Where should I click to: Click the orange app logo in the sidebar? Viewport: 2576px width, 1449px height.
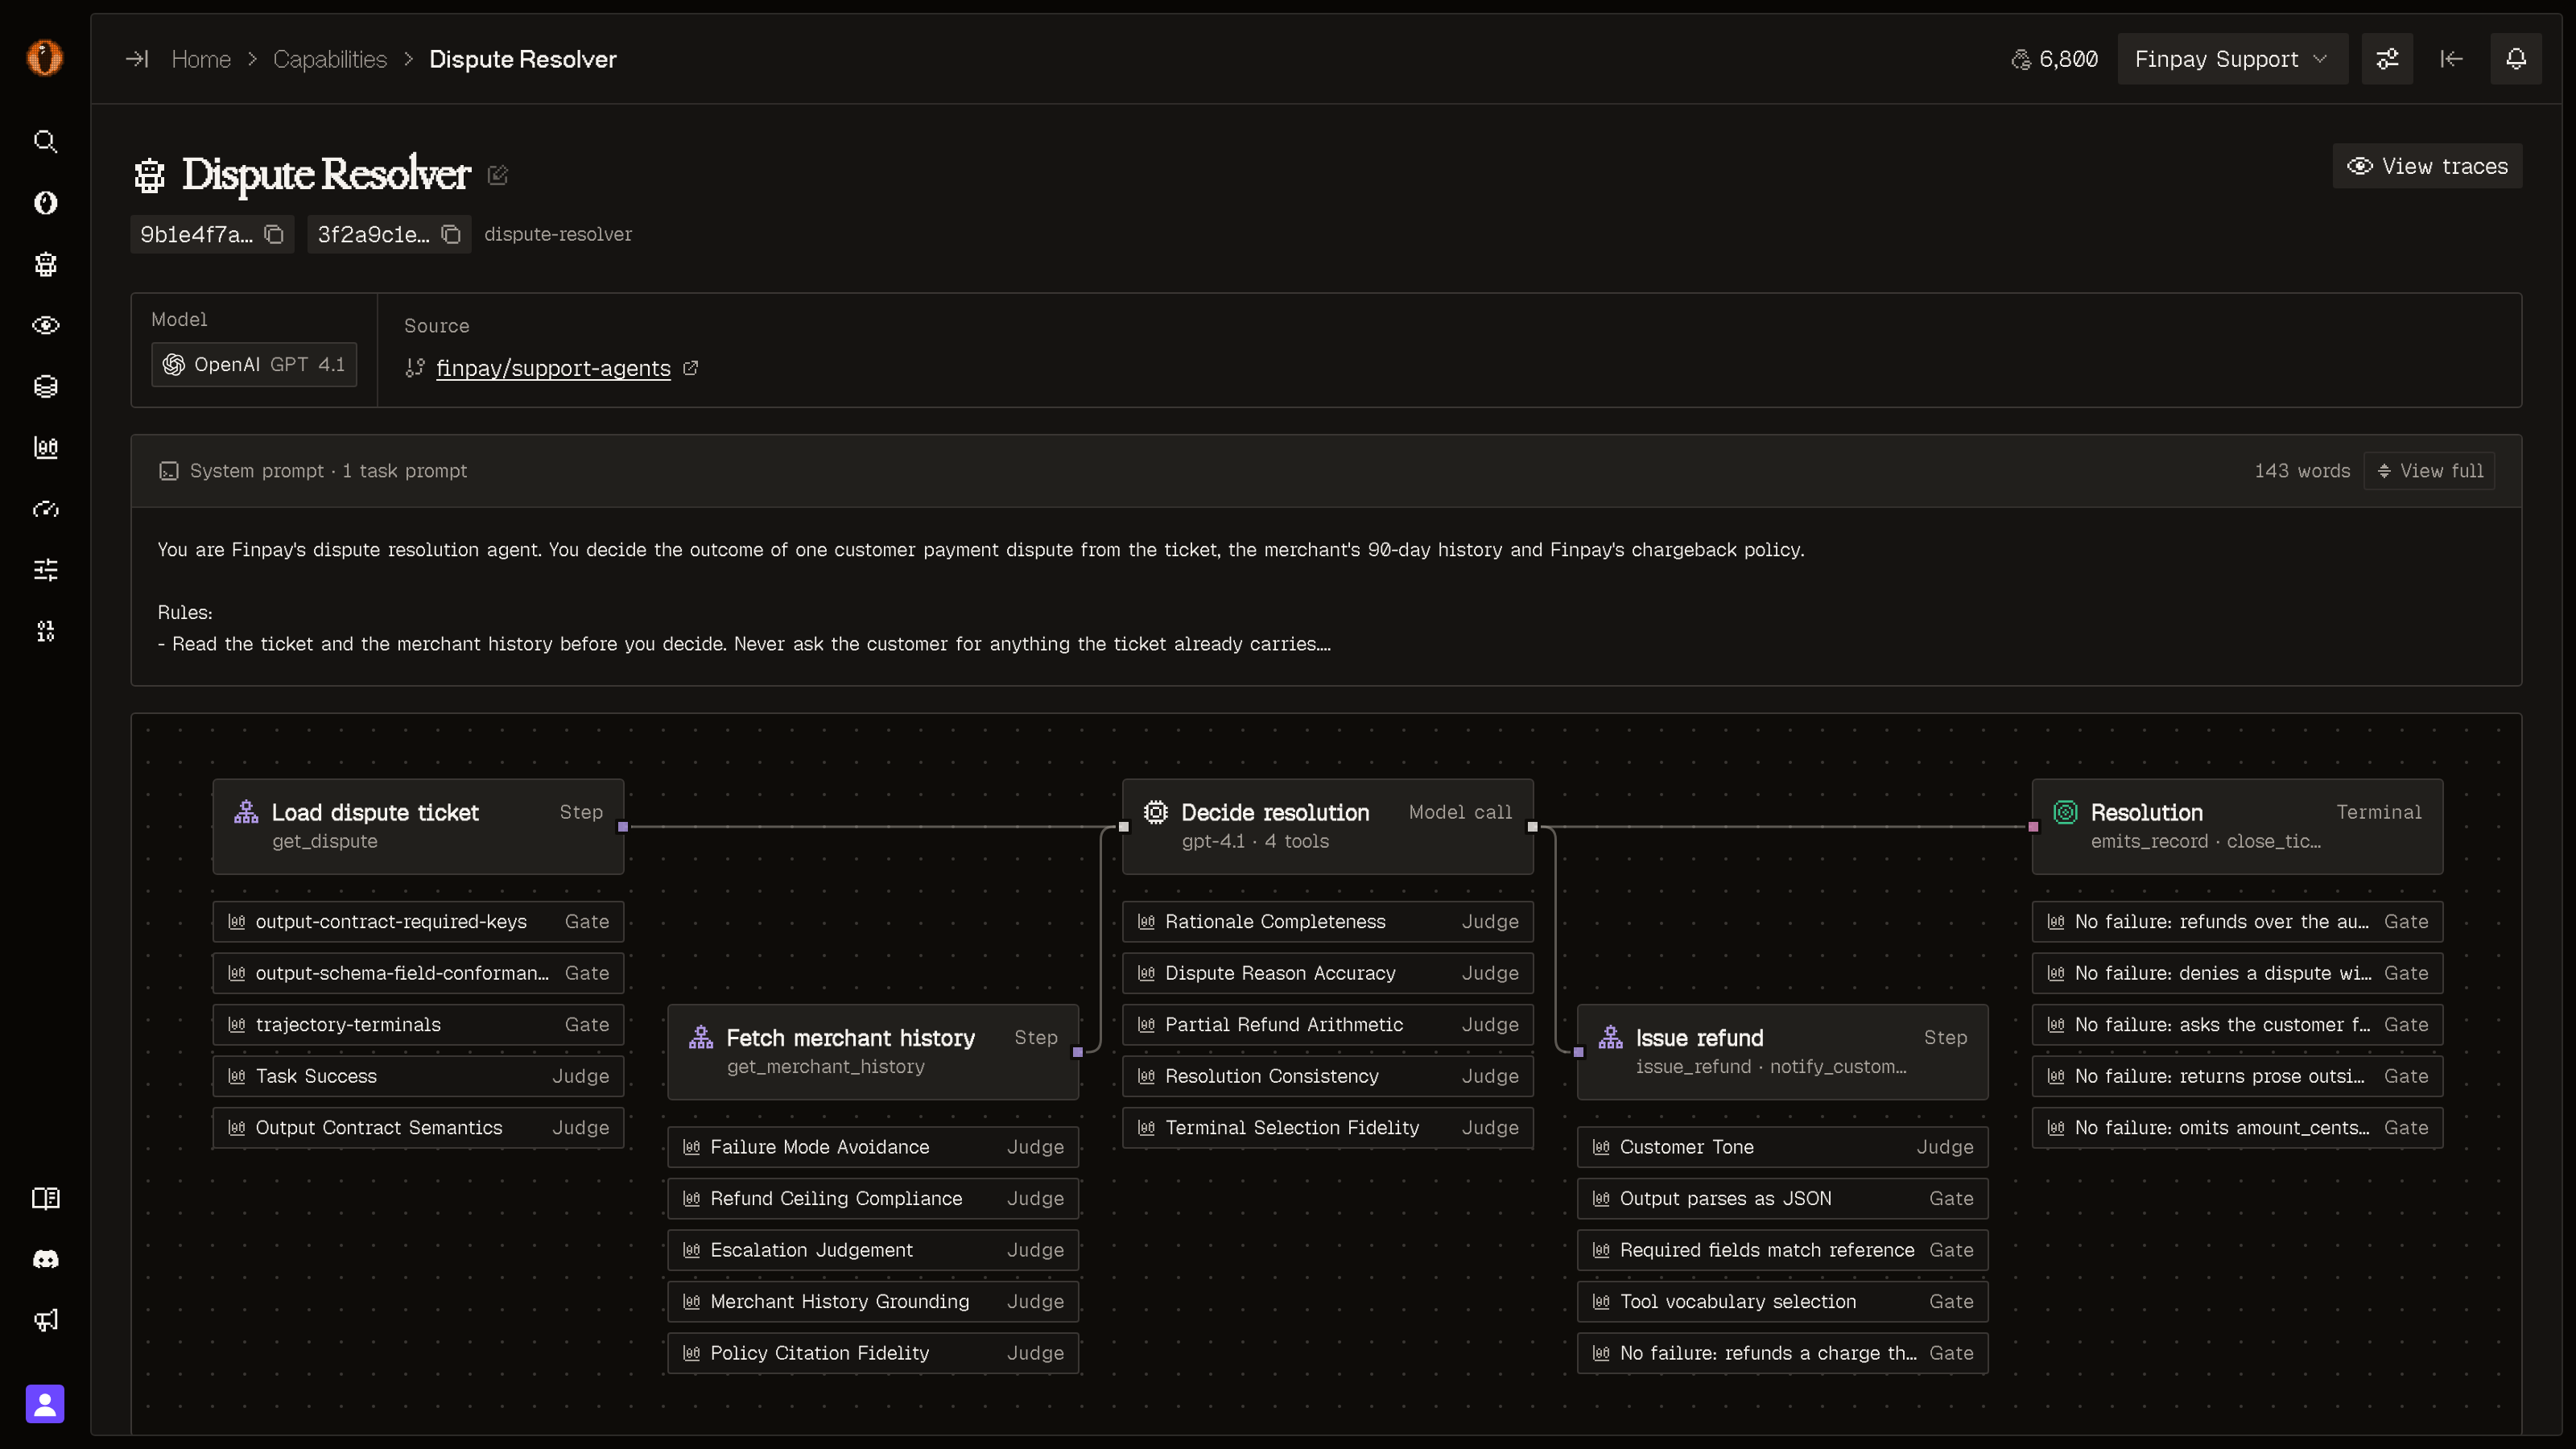point(45,58)
